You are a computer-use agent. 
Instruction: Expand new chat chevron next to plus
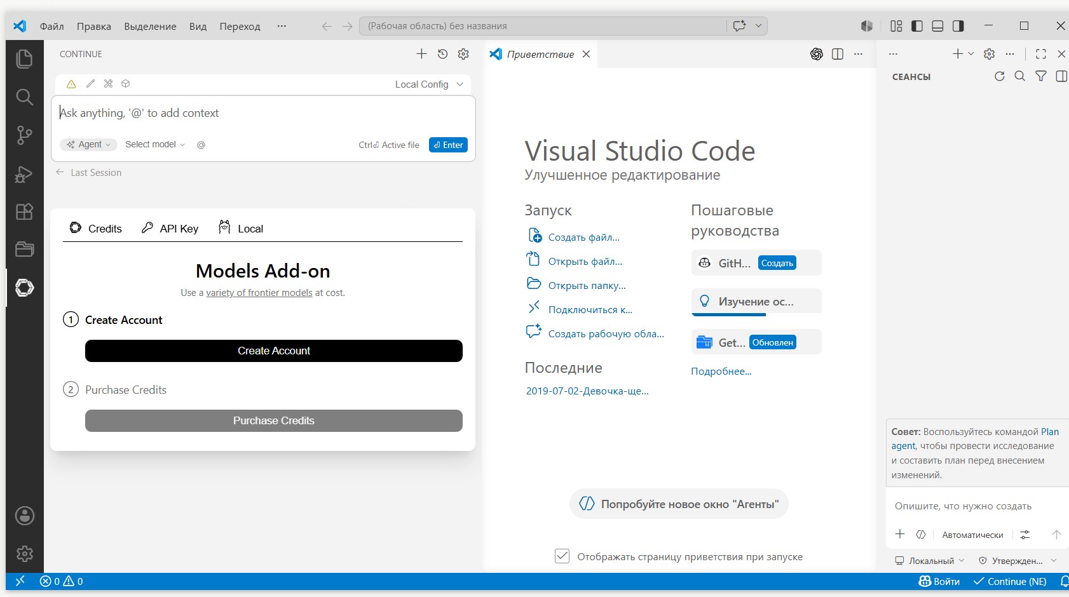coord(970,54)
